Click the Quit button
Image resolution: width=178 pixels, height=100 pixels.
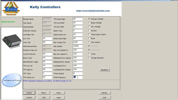[105, 97]
